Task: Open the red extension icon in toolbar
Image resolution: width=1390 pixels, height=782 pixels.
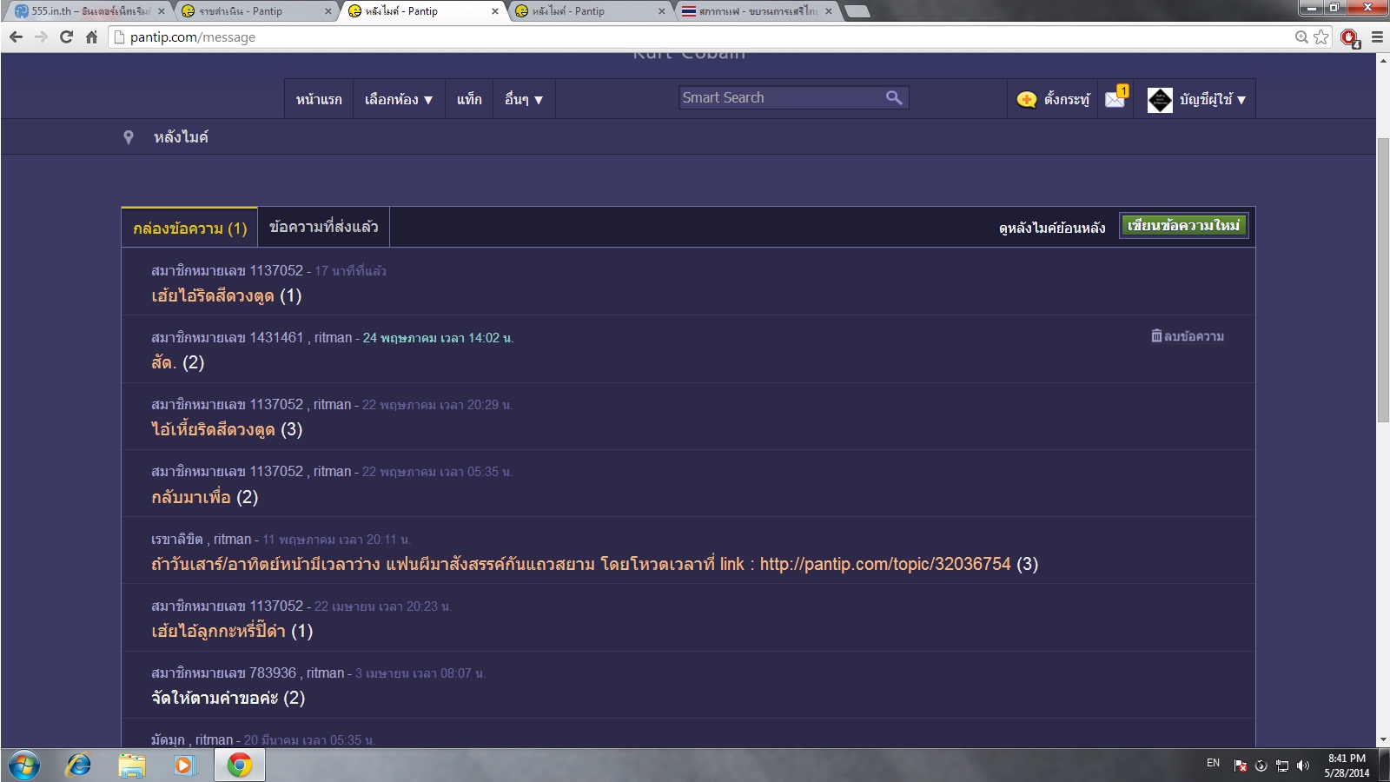Action: (1350, 37)
